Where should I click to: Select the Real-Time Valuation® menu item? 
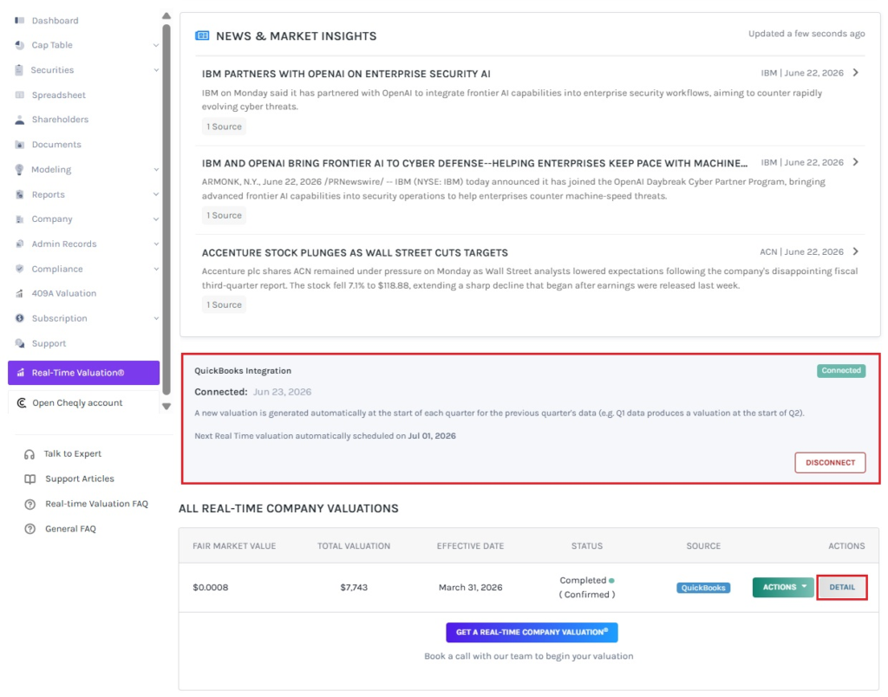coord(84,373)
